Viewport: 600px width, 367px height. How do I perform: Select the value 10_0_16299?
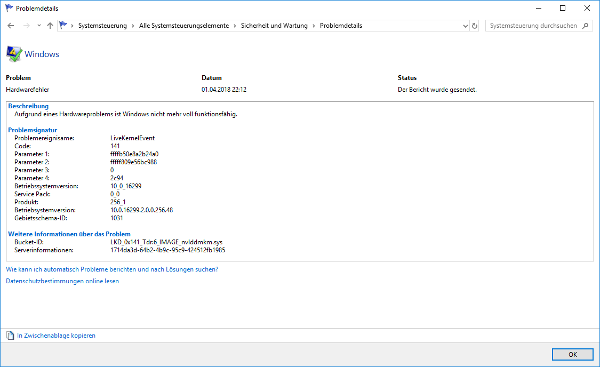126,186
